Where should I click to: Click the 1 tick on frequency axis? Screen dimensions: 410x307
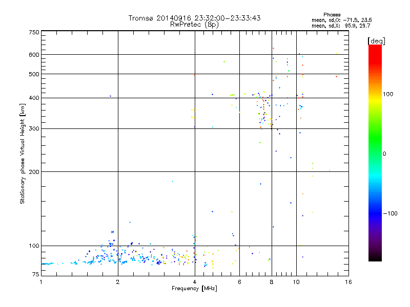tap(41, 282)
